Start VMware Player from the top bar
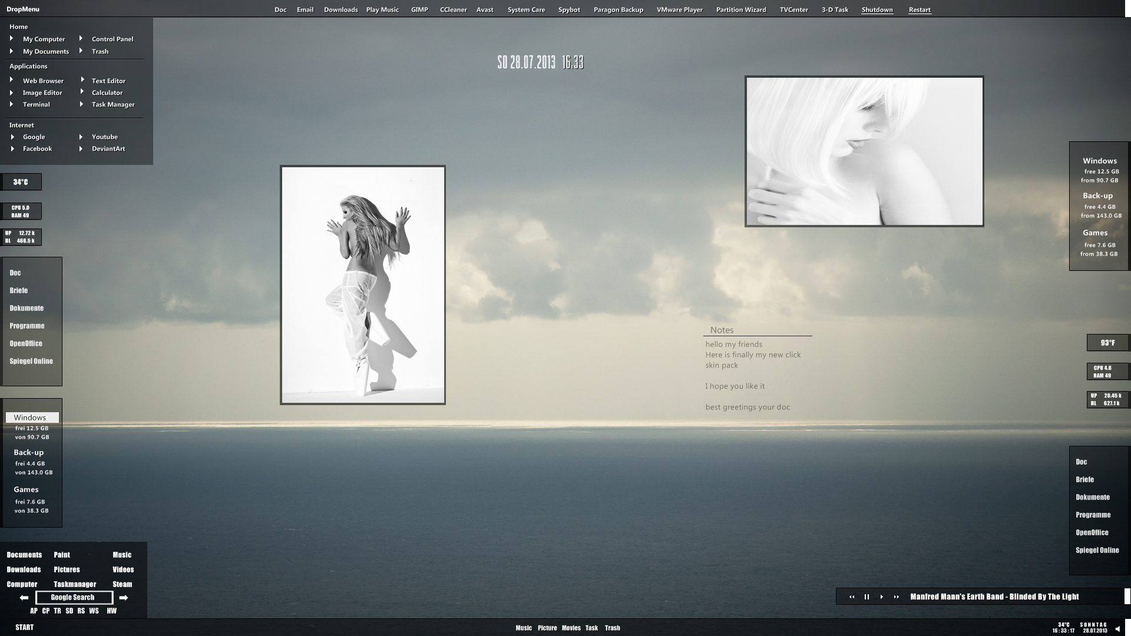Viewport: 1131px width, 636px height. pos(680,9)
